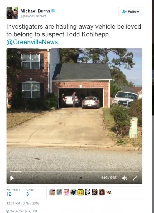Open the first liker avatar

point(52,192)
